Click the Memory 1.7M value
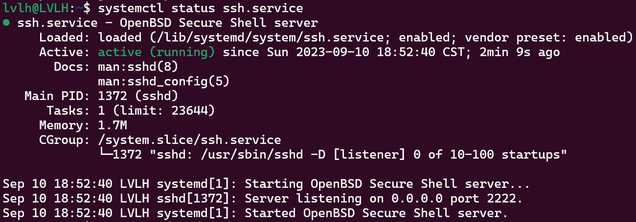Image resolution: width=636 pixels, height=222 pixels. (114, 125)
